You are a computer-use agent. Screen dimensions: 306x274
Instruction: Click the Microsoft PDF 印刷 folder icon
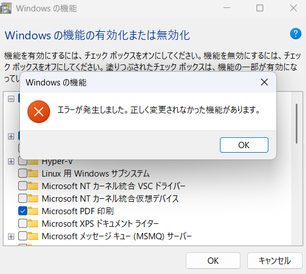pyautogui.click(x=33, y=211)
